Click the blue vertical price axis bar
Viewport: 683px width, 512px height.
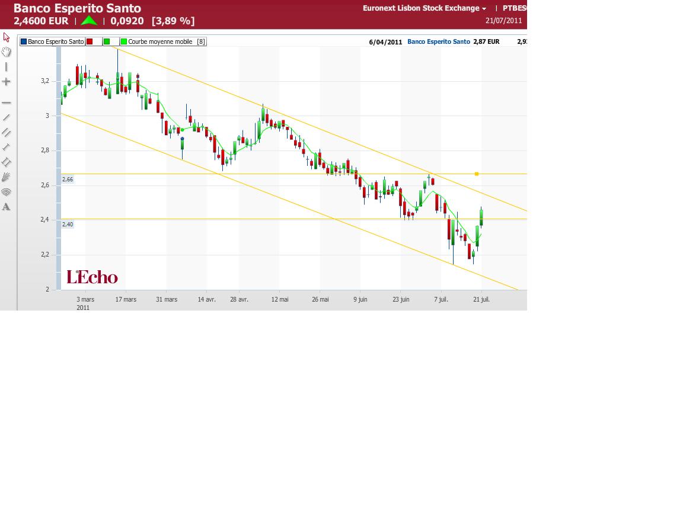58,168
